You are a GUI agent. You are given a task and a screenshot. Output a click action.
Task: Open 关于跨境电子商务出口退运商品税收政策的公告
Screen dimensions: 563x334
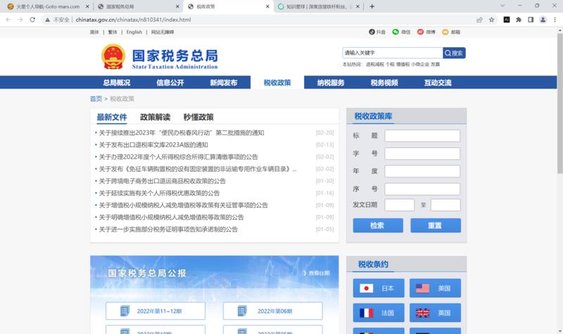(163, 181)
